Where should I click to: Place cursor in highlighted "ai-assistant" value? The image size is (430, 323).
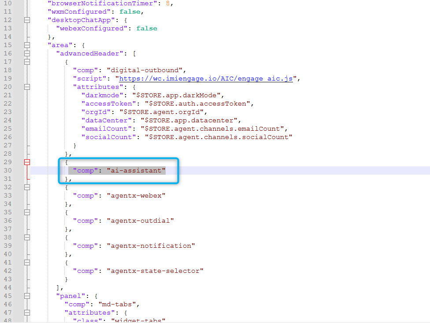click(136, 171)
